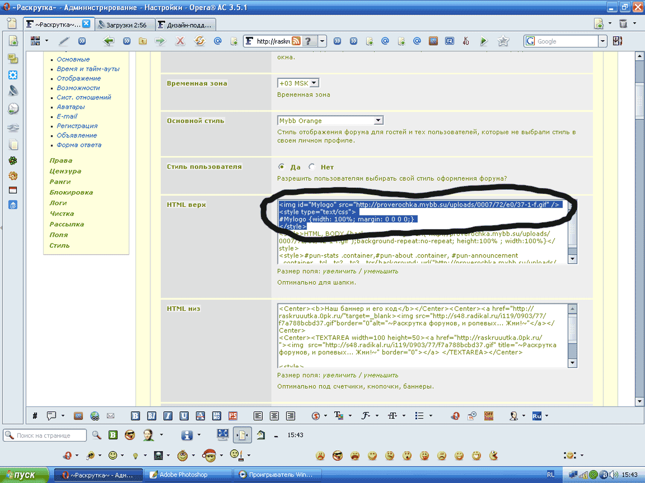The width and height of the screenshot is (645, 483).
Task: Click the gray star bookmark icon
Action: coord(503,41)
